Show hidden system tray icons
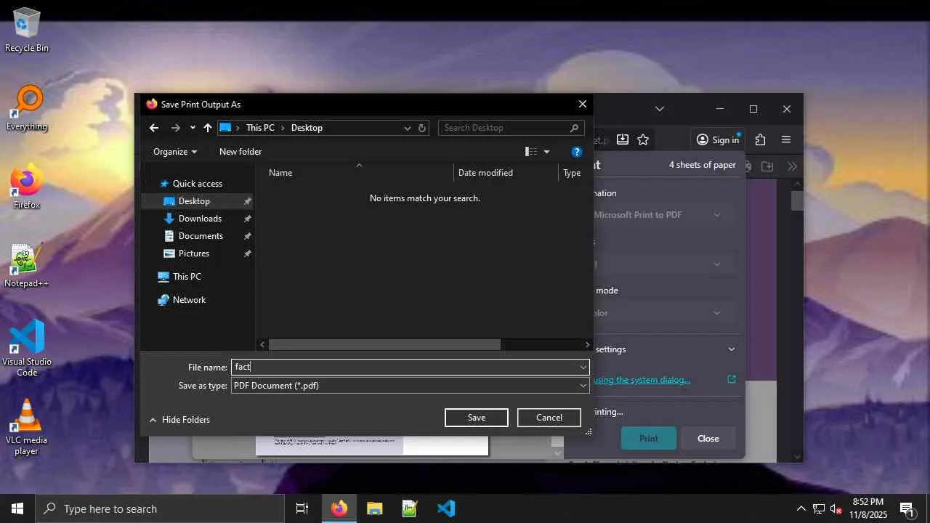The width and height of the screenshot is (930, 523). 801,508
